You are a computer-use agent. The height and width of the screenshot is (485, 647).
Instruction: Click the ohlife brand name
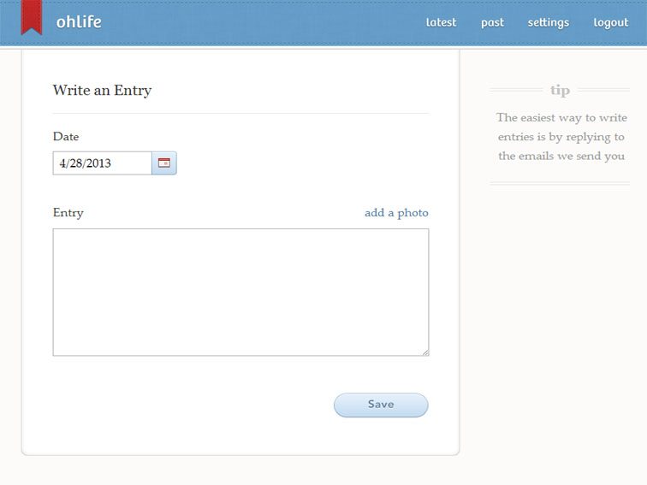pos(79,22)
